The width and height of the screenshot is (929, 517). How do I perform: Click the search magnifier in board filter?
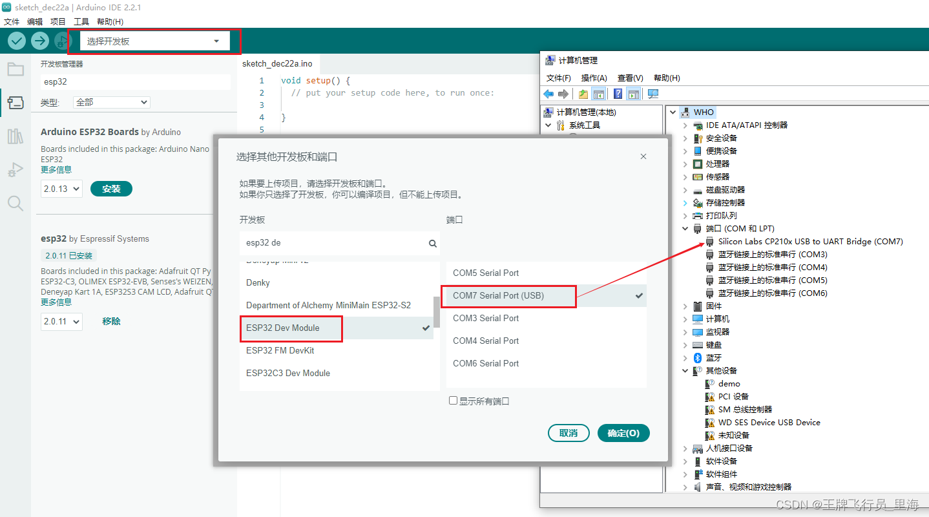point(433,244)
